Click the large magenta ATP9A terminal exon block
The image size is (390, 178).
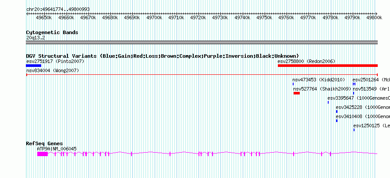[x=42, y=154]
